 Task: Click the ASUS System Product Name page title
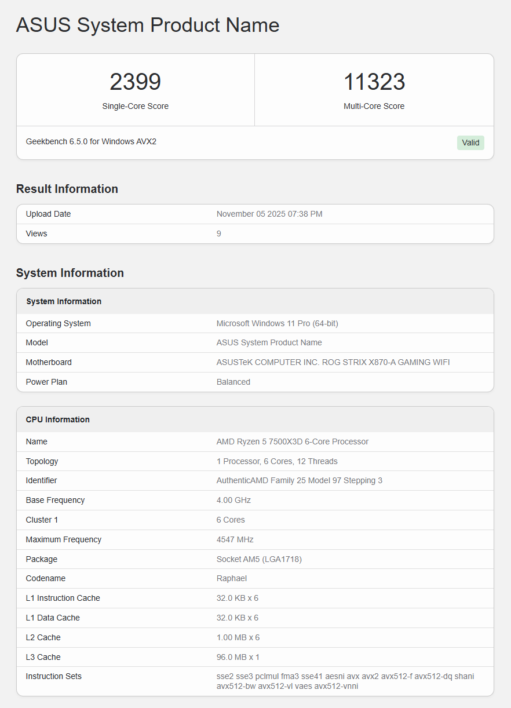coord(147,25)
